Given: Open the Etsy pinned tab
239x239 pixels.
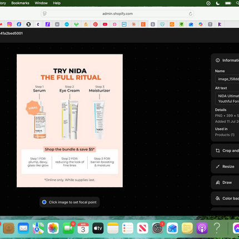Looking at the screenshot, I should [x=143, y=24].
